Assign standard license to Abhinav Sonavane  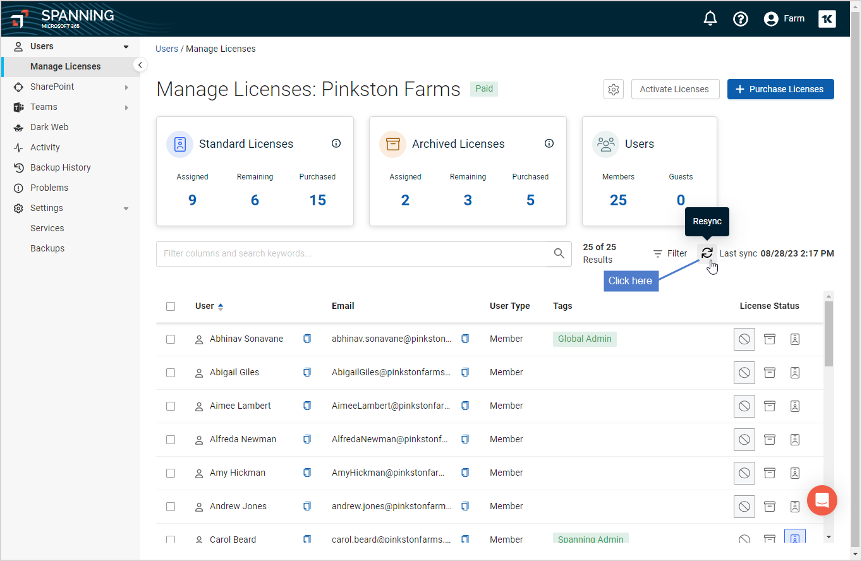click(x=795, y=339)
